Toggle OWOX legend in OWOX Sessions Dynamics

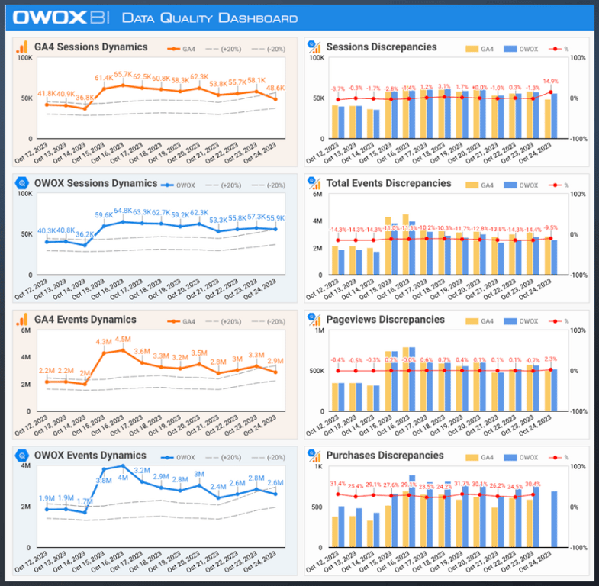178,185
